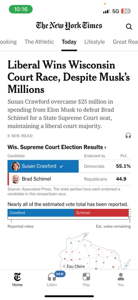Tap The New York Times logo
The width and height of the screenshot is (138, 300).
(x=69, y=26)
